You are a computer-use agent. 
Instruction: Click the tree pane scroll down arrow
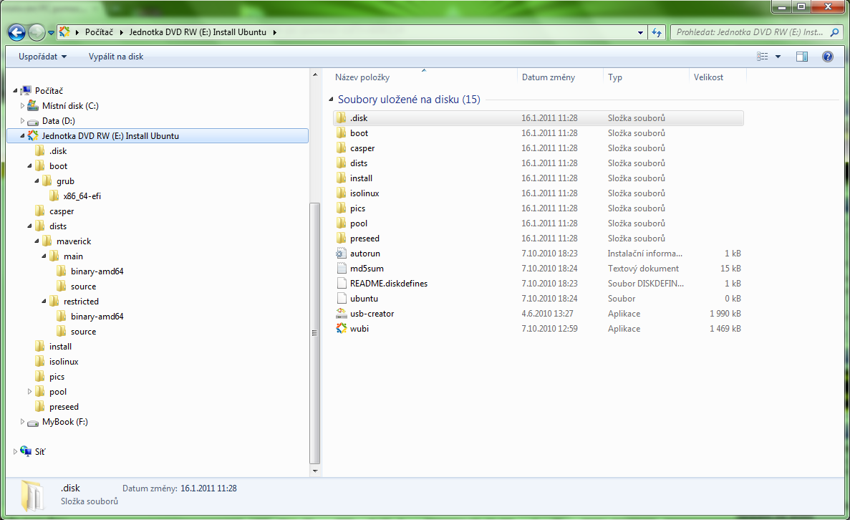pos(315,471)
